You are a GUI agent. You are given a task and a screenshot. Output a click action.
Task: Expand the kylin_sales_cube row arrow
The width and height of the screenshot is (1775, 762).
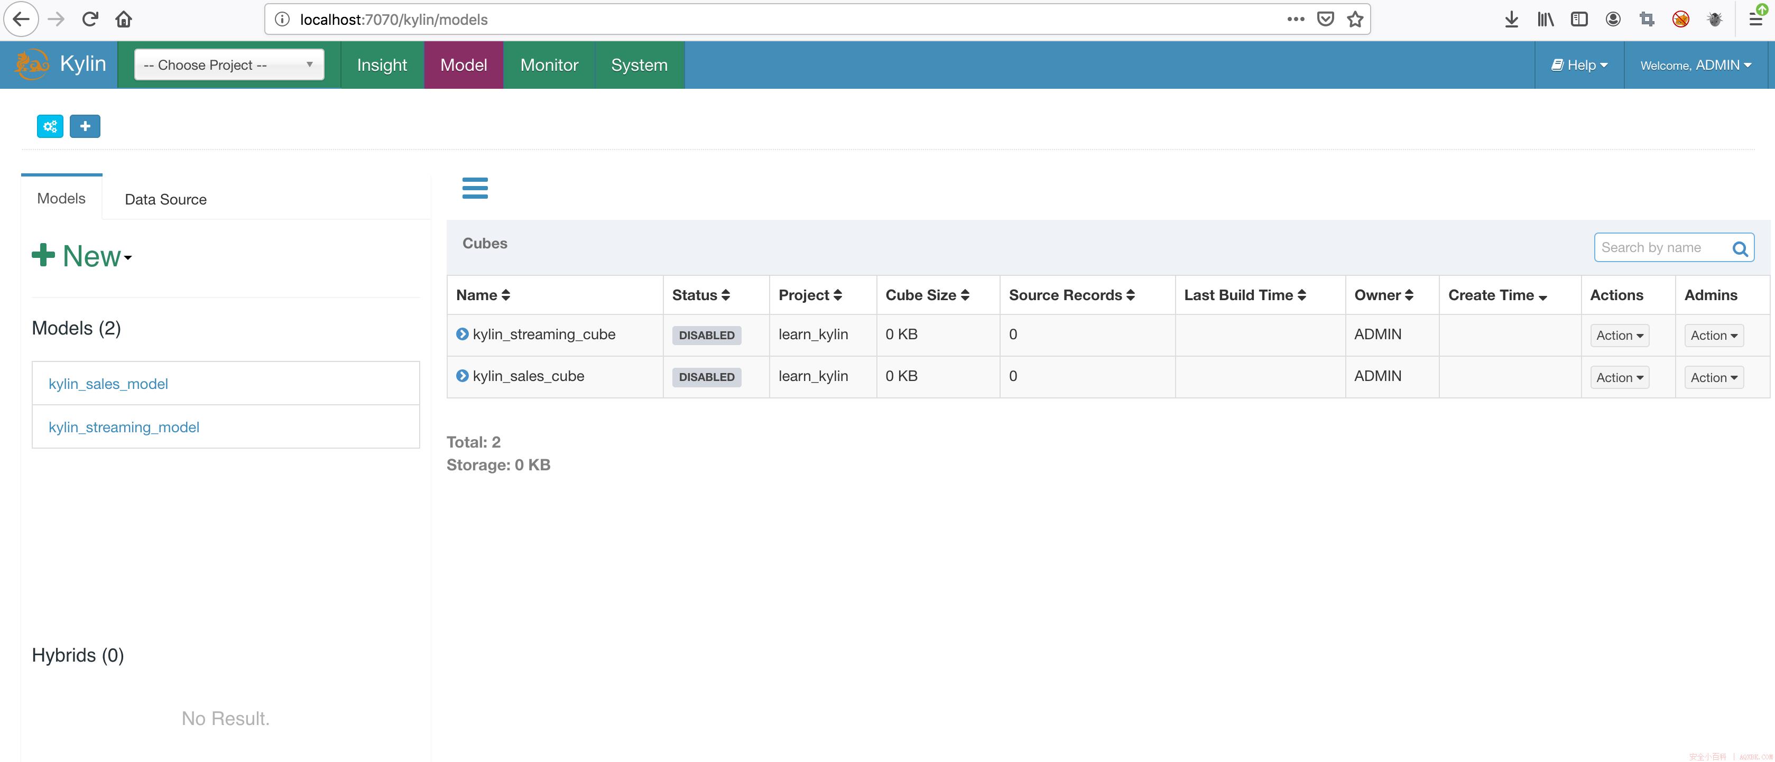[463, 376]
